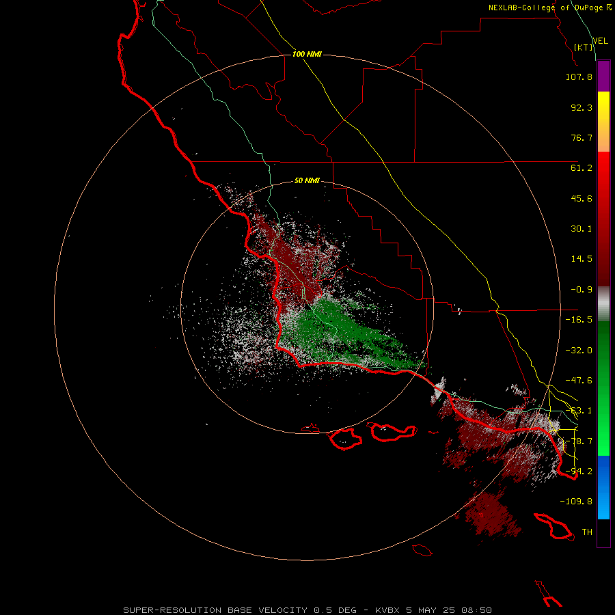Pick the blue segment of the color bar
Screen dimensions: 615x615
[x=603, y=487]
